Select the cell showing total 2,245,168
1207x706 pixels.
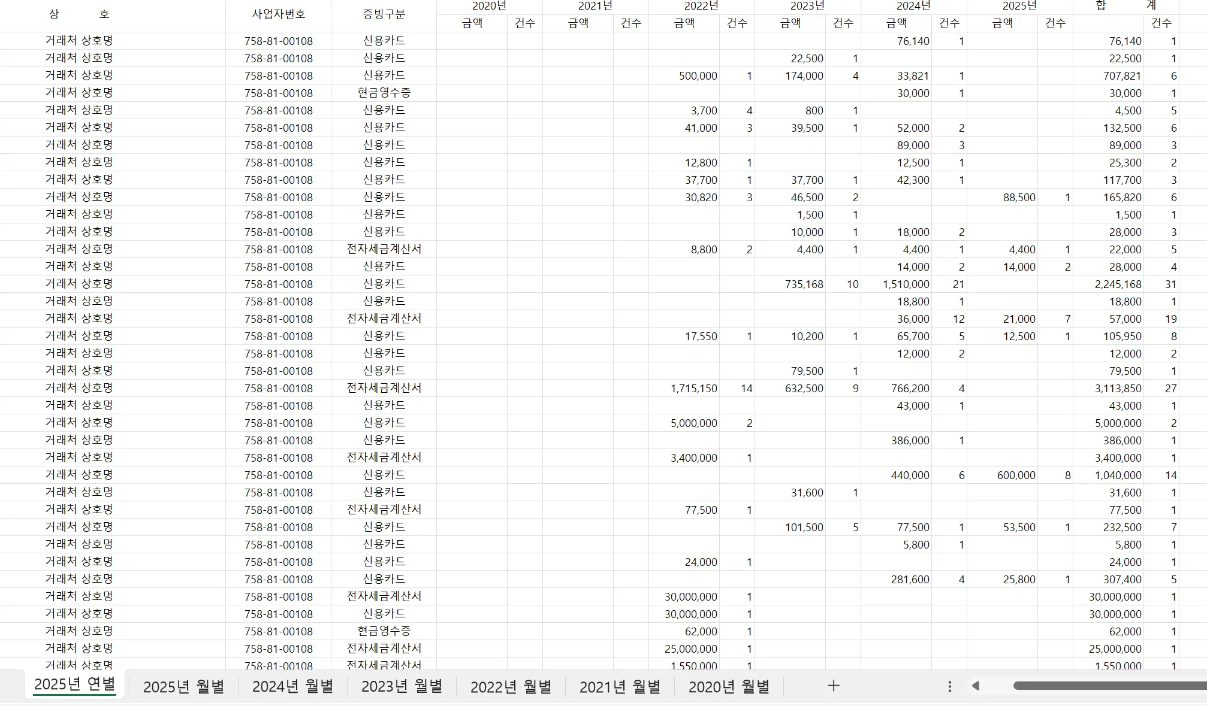pyautogui.click(x=1117, y=284)
